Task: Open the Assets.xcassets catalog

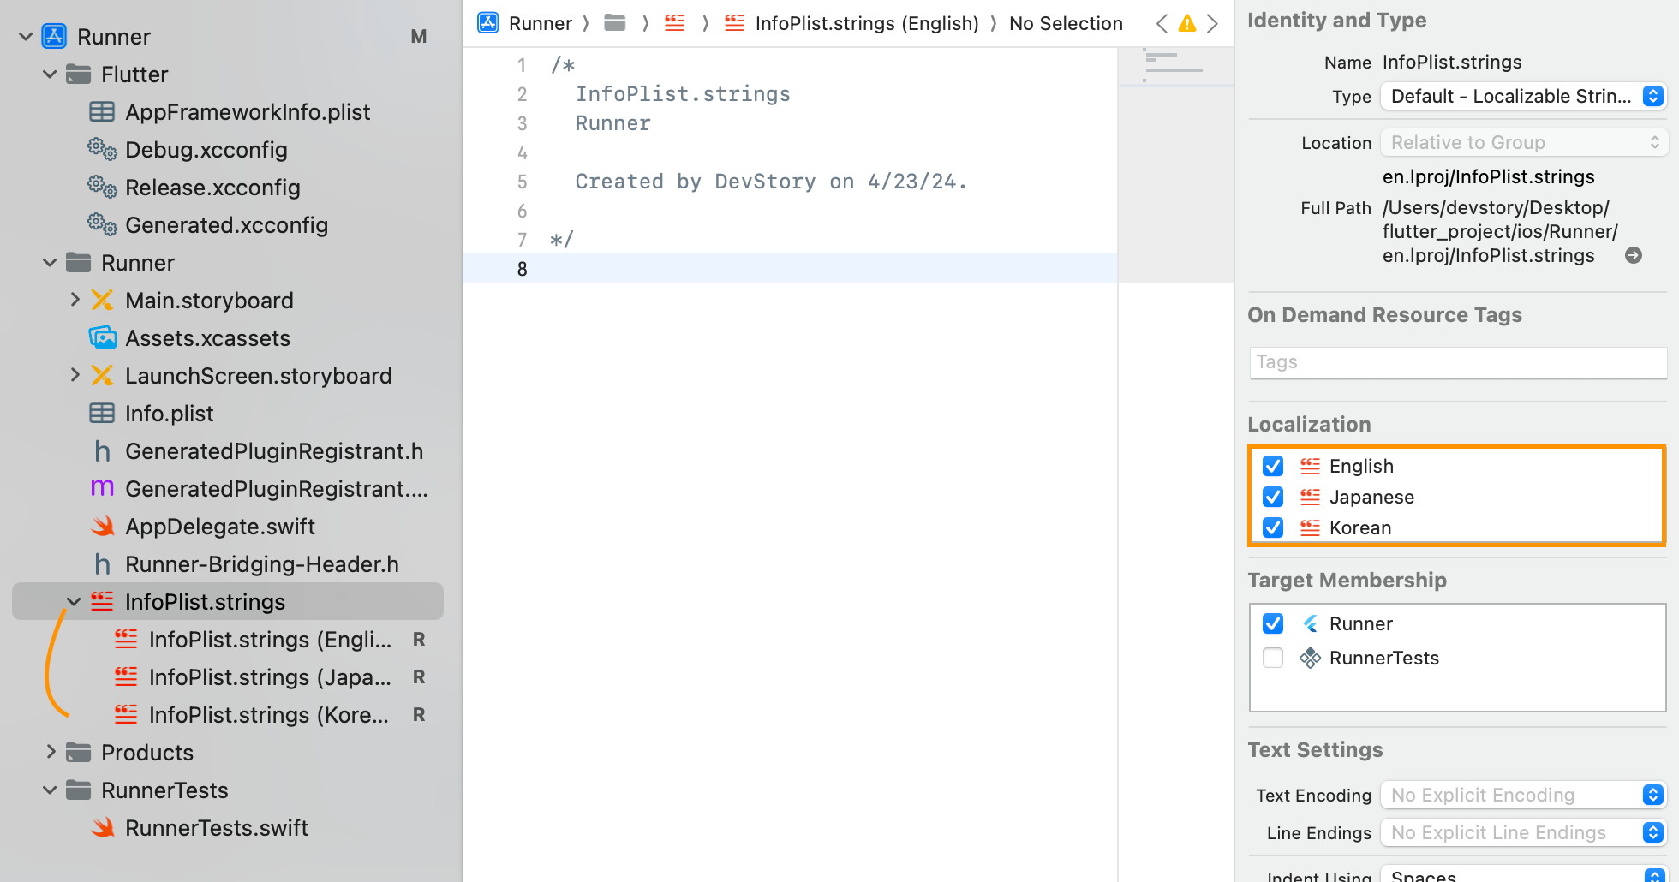Action: pos(208,338)
